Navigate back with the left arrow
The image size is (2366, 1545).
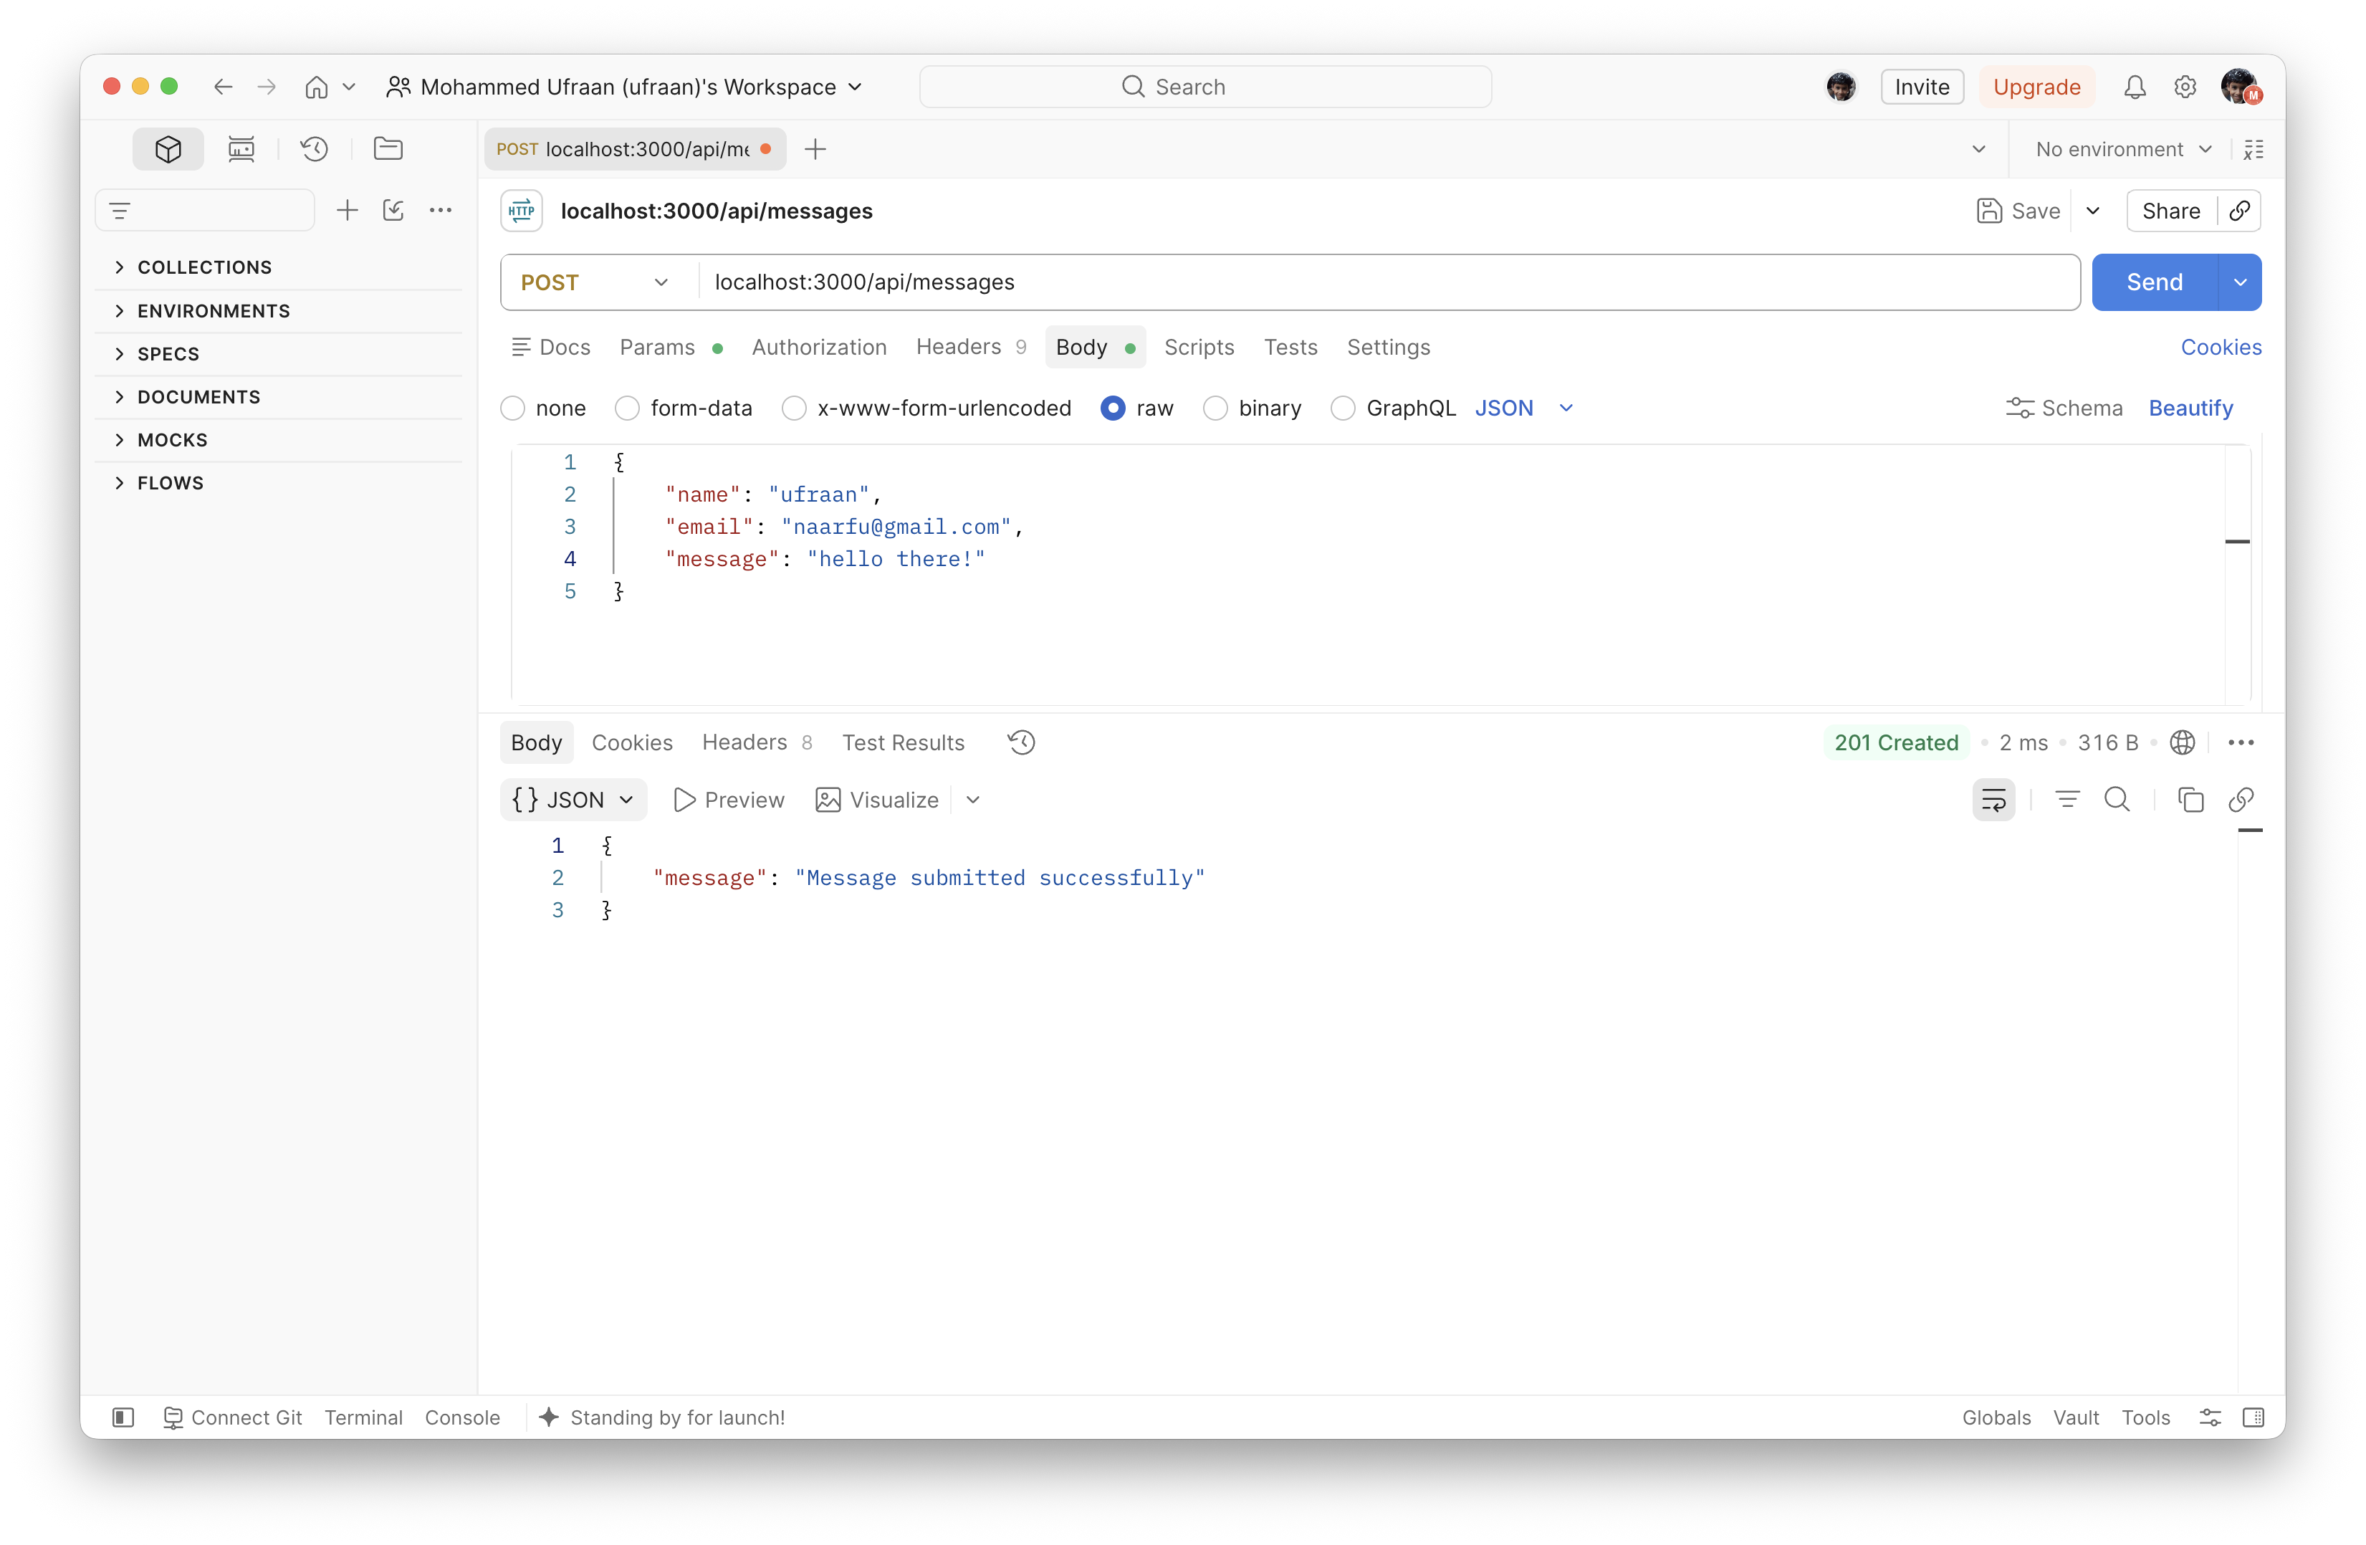(223, 87)
